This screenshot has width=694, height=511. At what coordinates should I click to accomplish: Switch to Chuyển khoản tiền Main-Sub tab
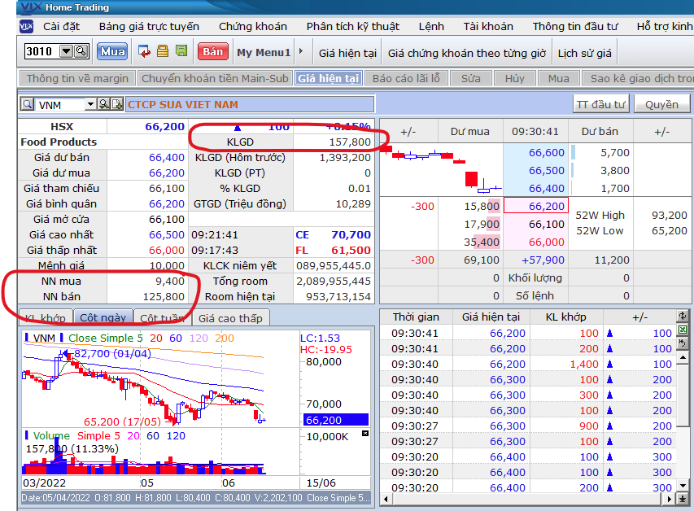pos(215,78)
